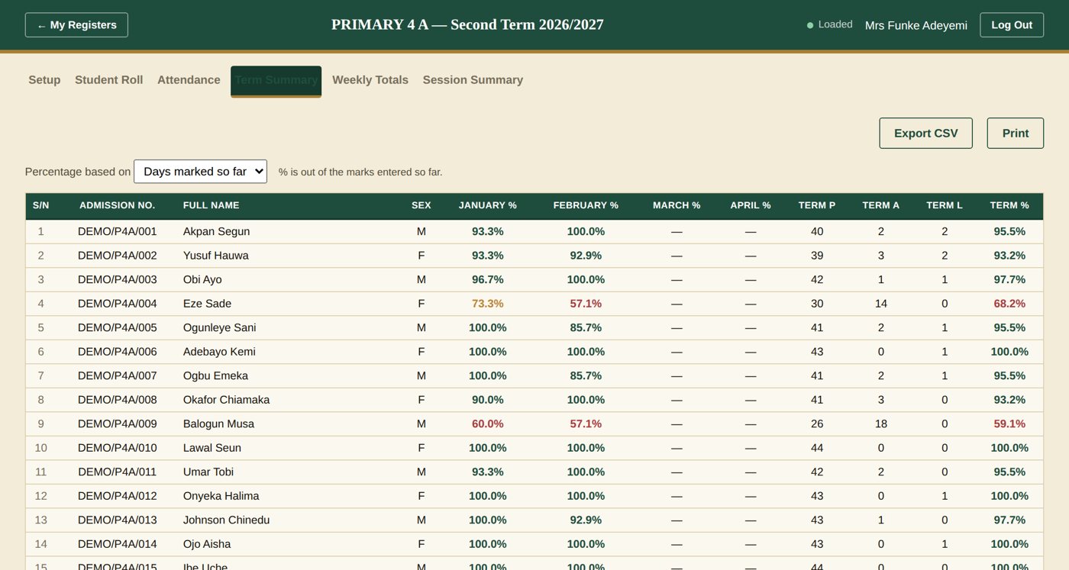Click the name Lawal Seun
The image size is (1069, 570).
click(x=212, y=448)
